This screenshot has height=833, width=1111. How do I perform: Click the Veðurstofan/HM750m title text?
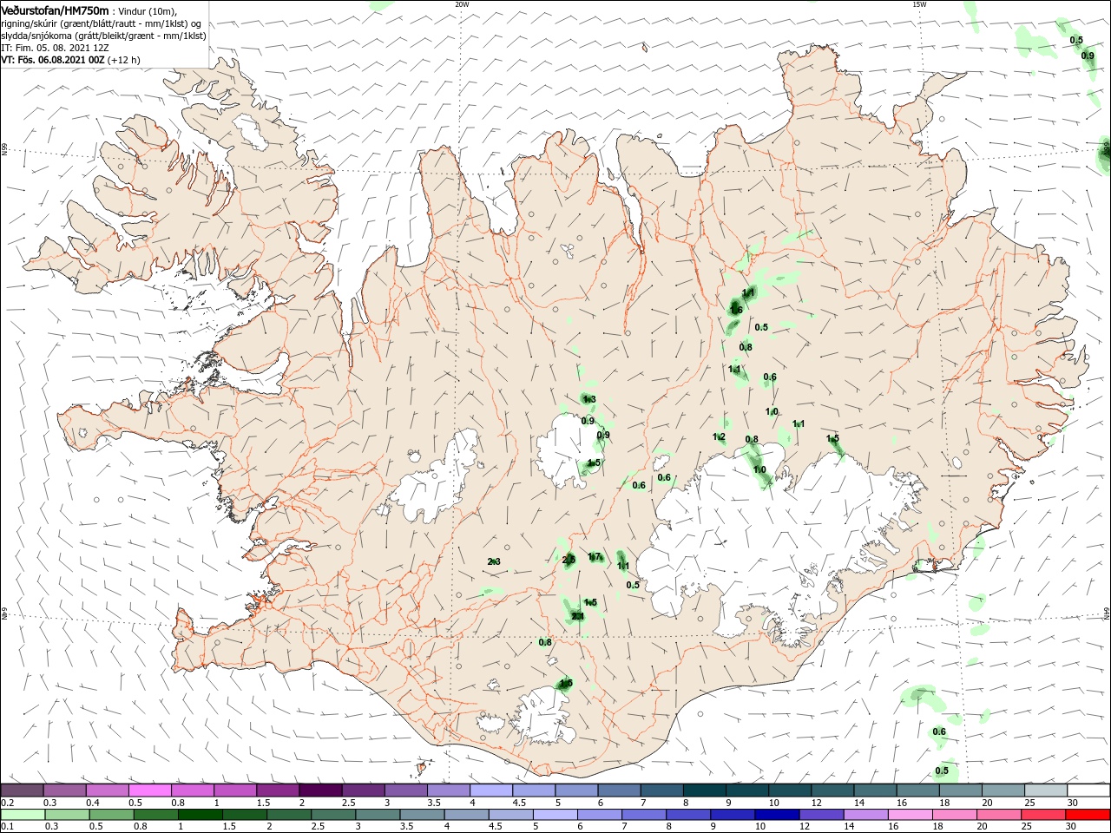(x=55, y=10)
